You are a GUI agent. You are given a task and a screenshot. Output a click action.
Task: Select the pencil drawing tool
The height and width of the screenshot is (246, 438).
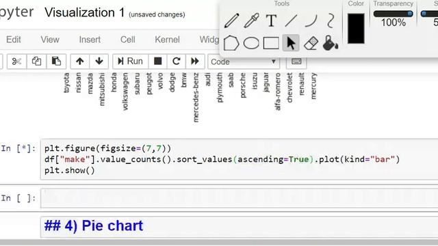coord(231,20)
